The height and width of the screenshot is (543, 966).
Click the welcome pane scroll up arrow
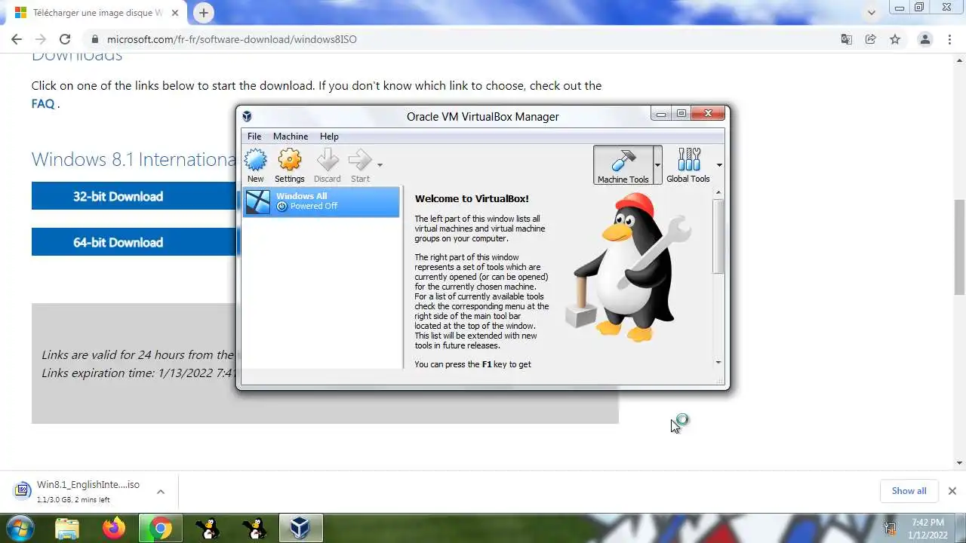pos(718,192)
